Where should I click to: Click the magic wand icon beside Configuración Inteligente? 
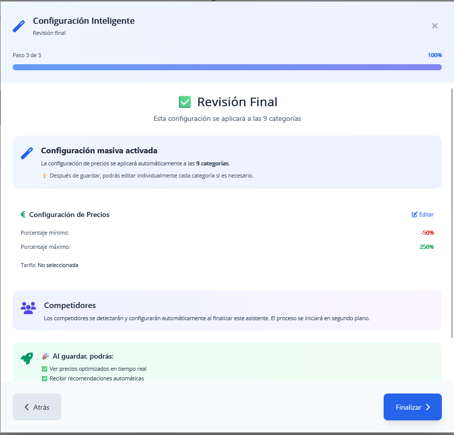19,26
